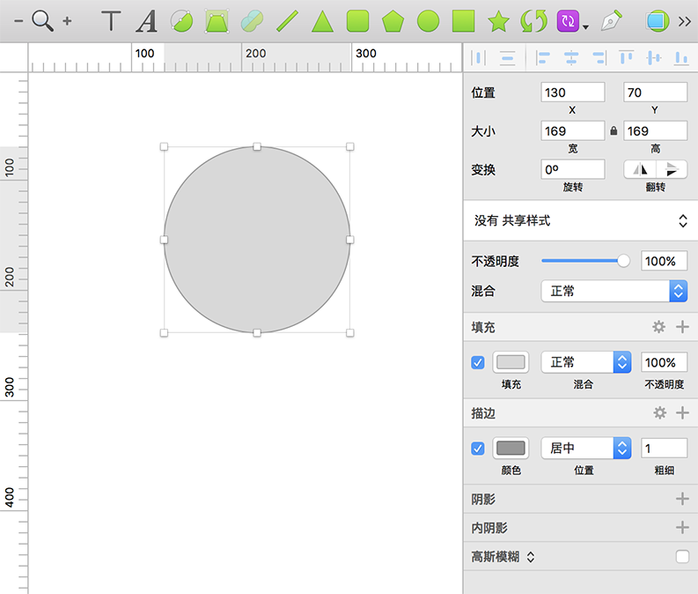Click the purple refresh symbol icon
Screen dimensions: 698x594
click(x=568, y=21)
